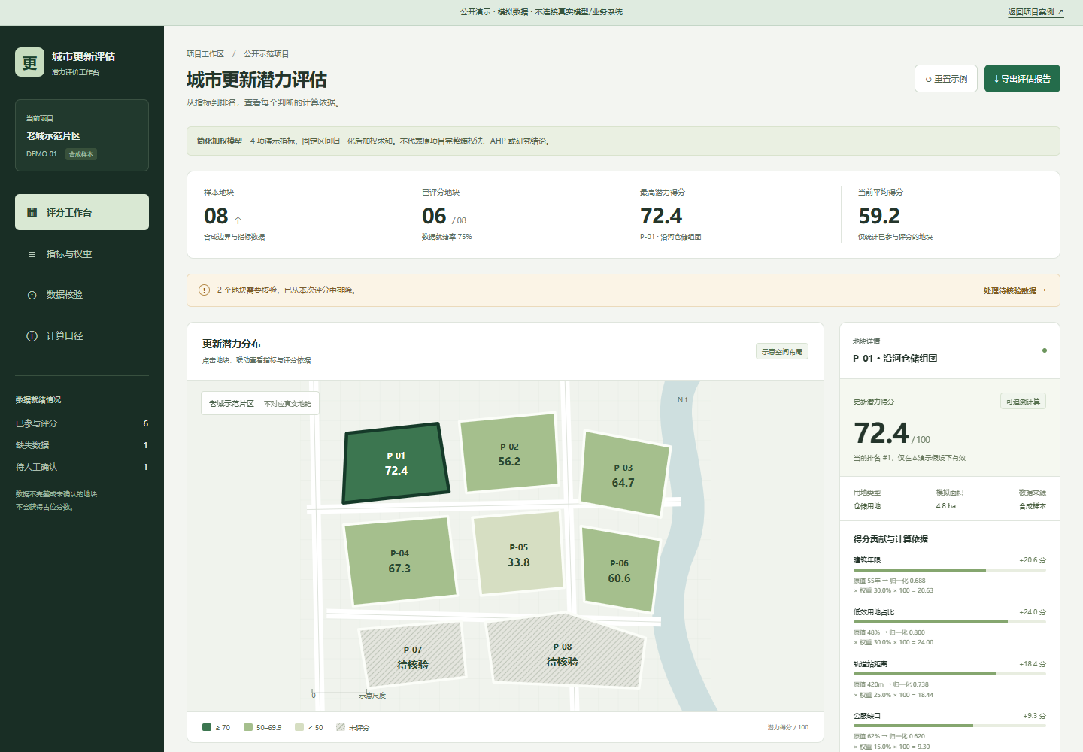The image size is (1083, 752).
Task: Click 项目工作区 breadcrumb
Action: 205,53
